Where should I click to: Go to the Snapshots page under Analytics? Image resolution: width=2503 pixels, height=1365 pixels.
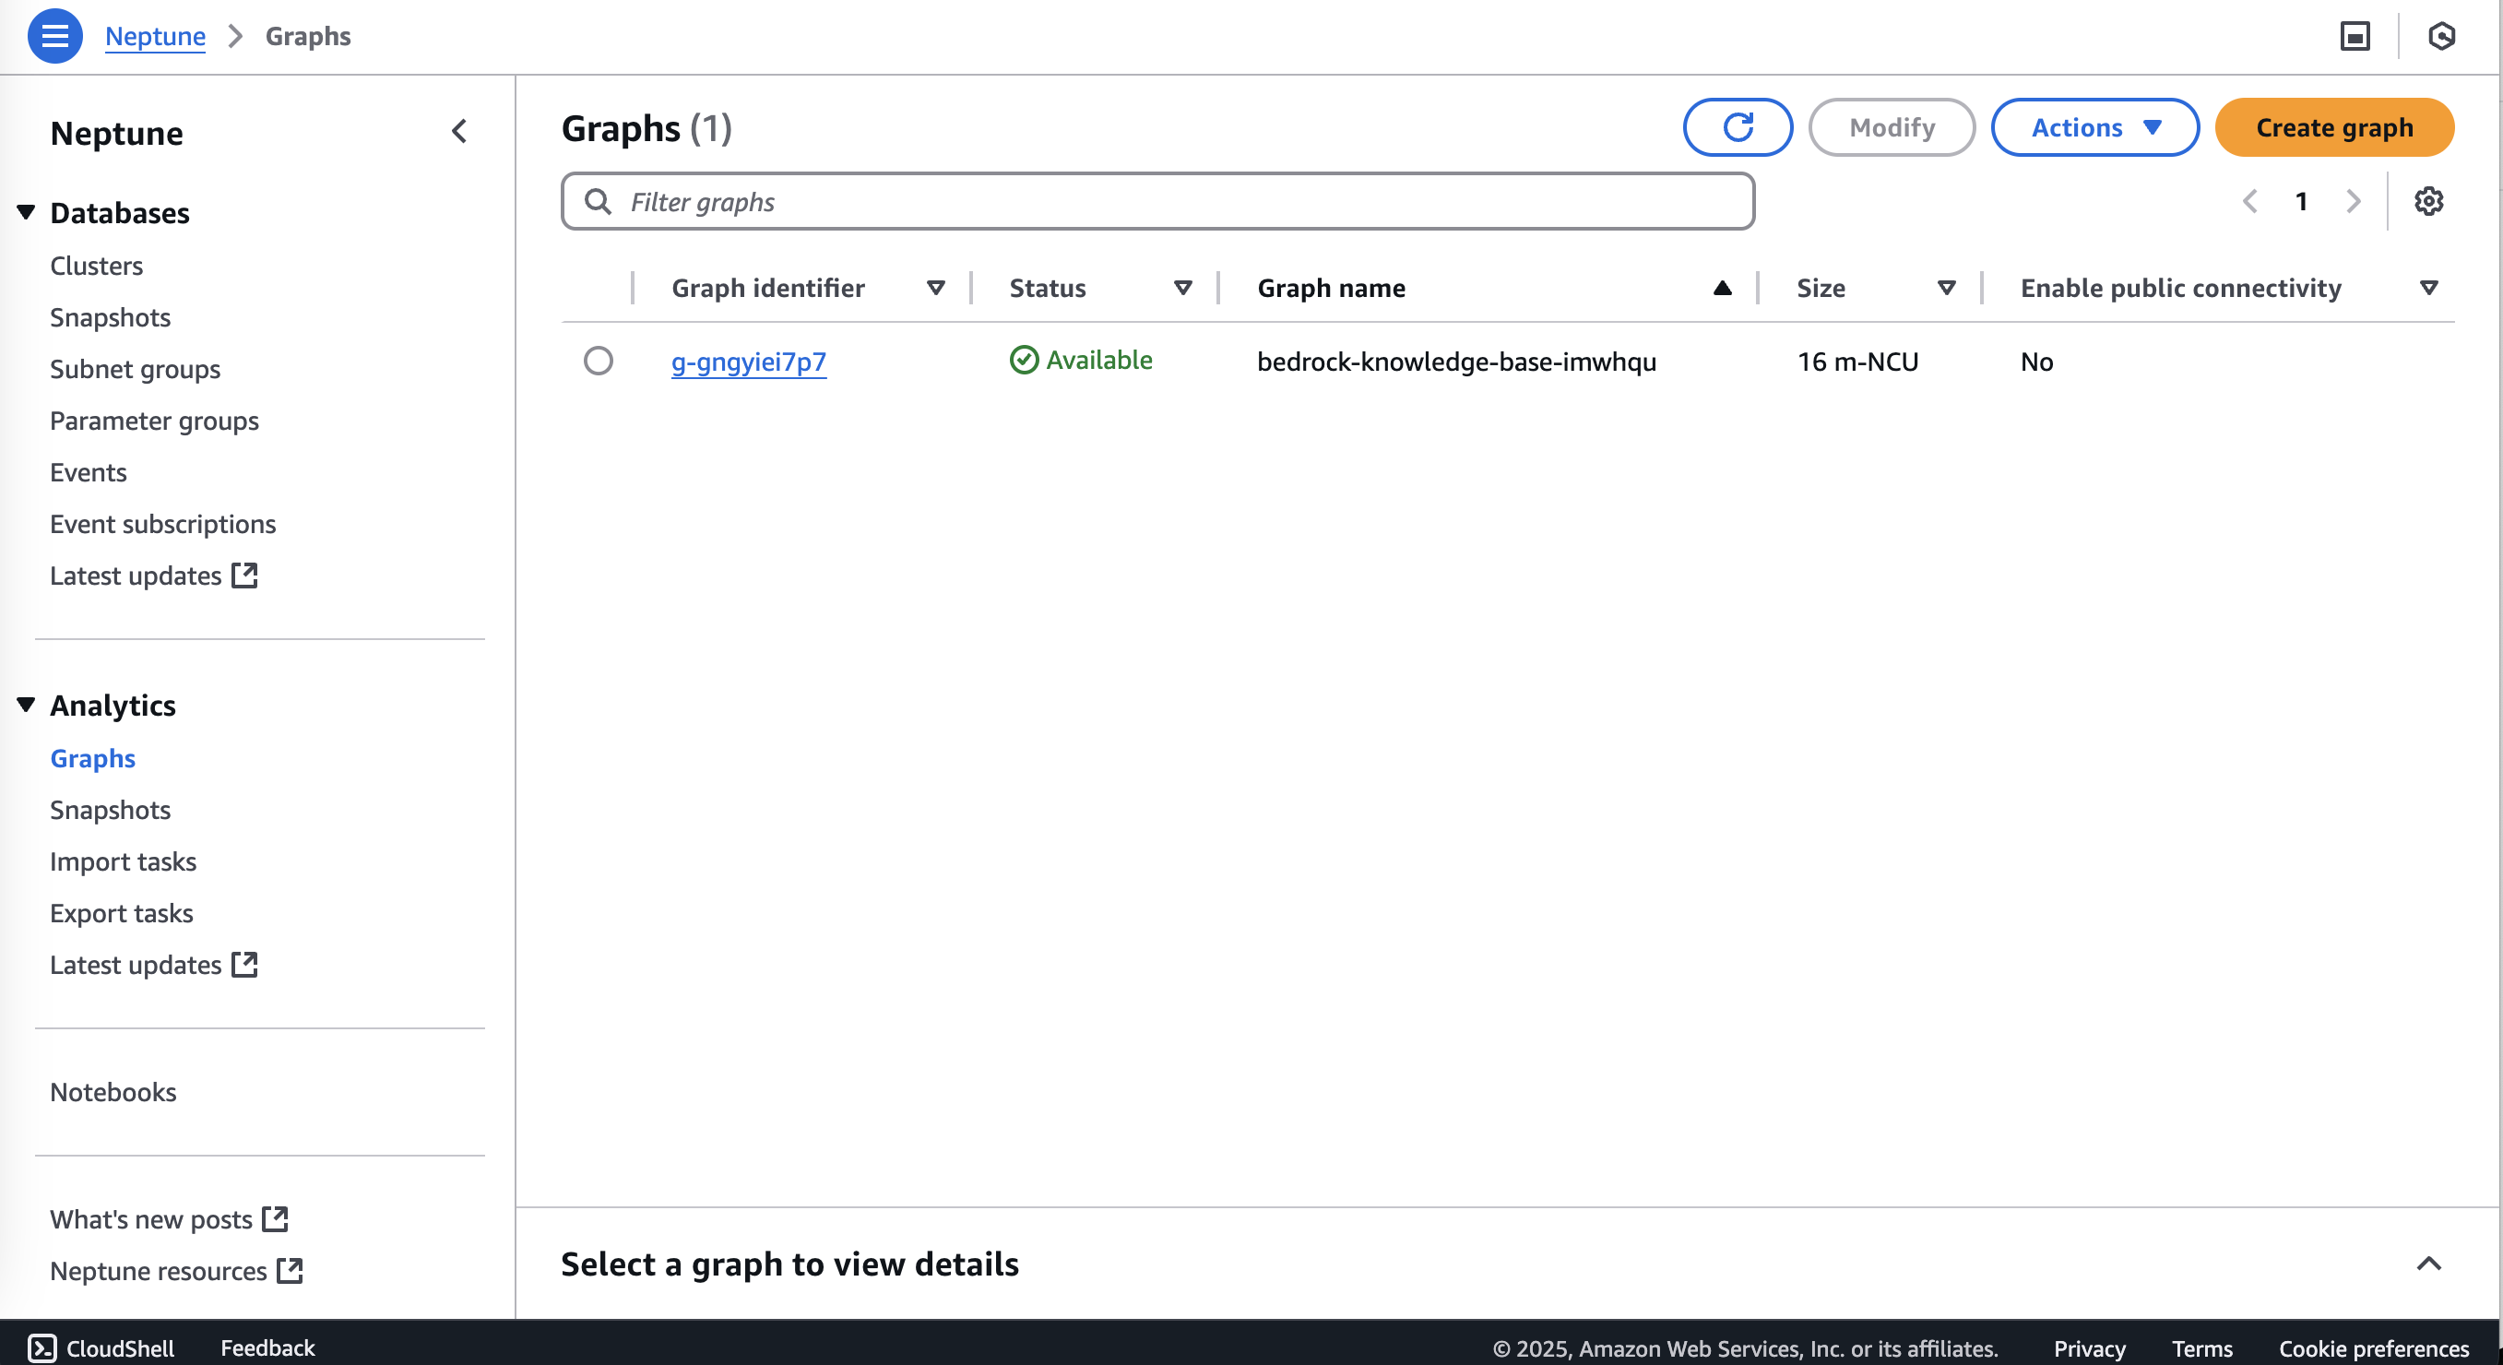click(110, 809)
